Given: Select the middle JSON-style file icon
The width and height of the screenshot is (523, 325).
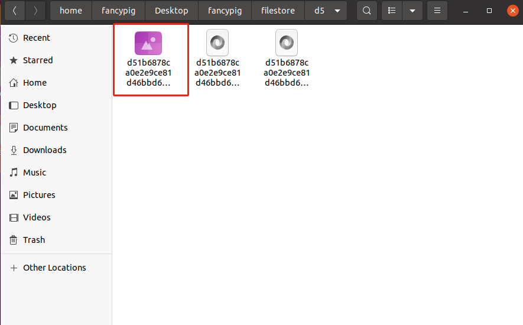Looking at the screenshot, I should point(217,43).
